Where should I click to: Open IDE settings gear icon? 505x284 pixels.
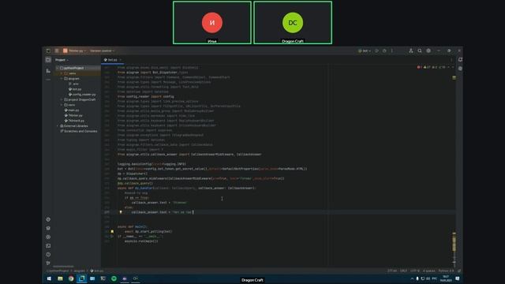pos(428,50)
